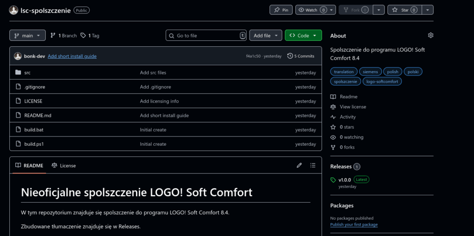474x236 pixels.
Task: Open the build.ps1 file
Action: click(x=34, y=144)
